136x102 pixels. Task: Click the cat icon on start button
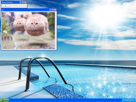[x=3, y=100]
